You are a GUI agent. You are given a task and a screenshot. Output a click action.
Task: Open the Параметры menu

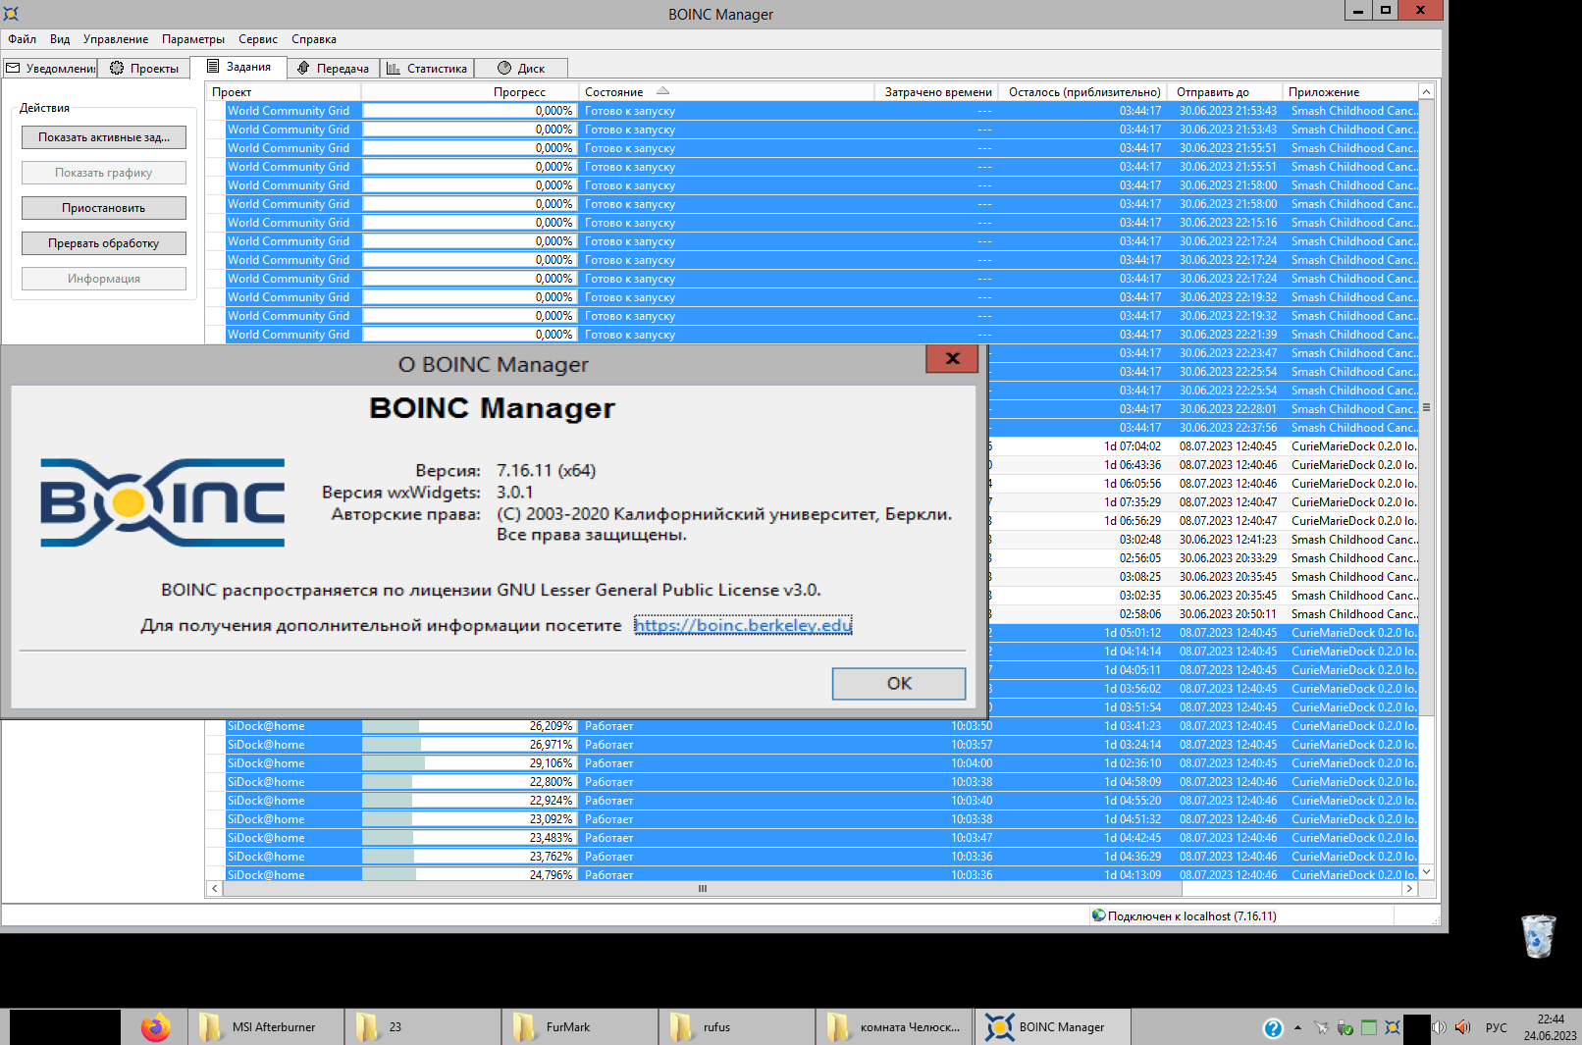click(193, 39)
